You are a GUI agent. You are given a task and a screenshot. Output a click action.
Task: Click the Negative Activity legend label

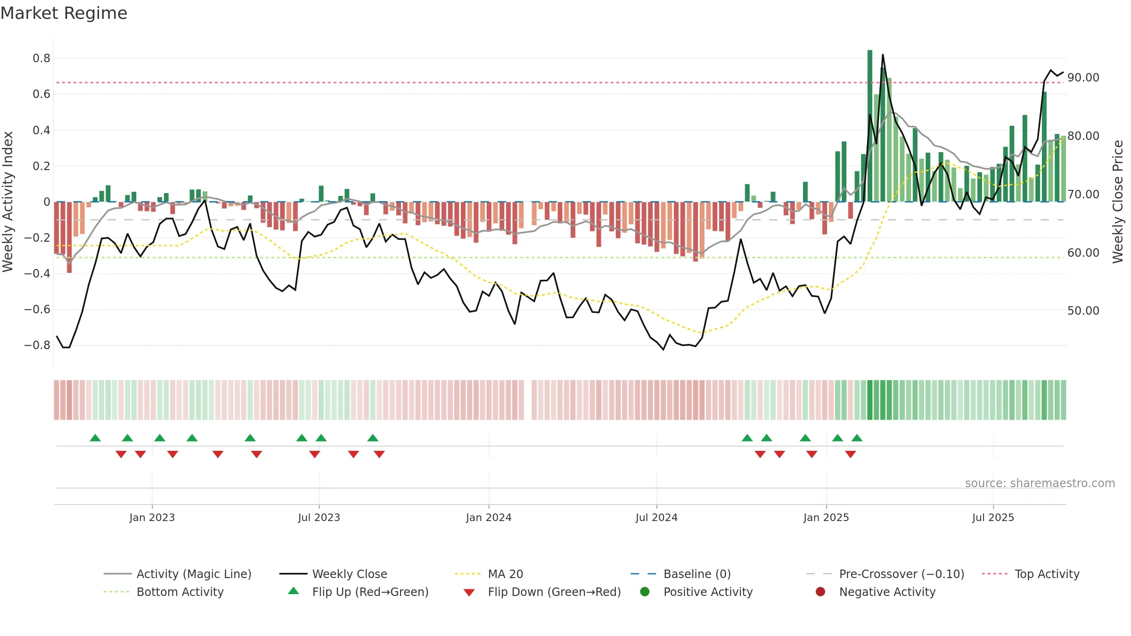pyautogui.click(x=887, y=592)
